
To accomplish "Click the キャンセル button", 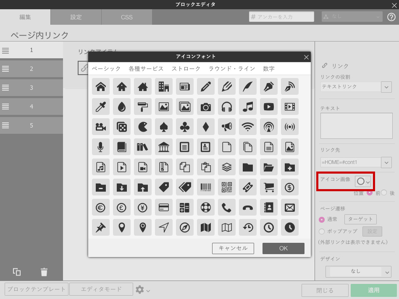I will [233, 248].
